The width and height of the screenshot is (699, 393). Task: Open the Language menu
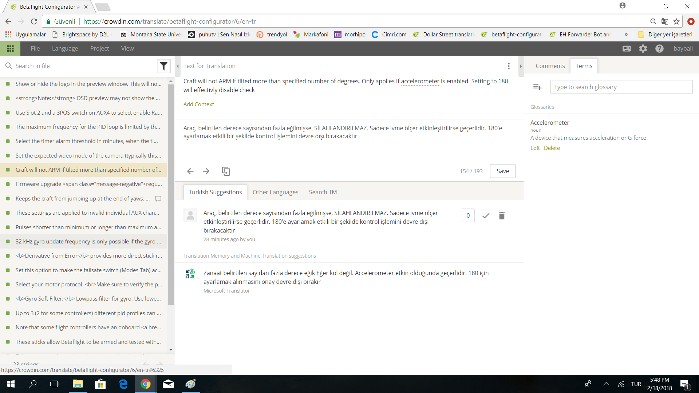coord(65,48)
